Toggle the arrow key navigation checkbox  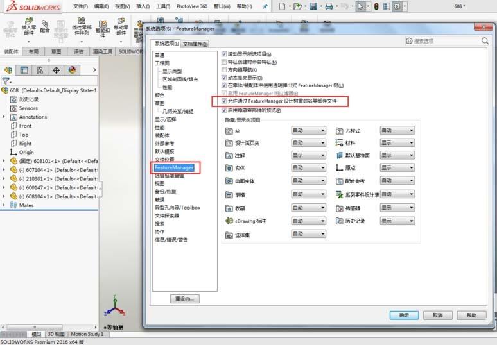(x=224, y=70)
